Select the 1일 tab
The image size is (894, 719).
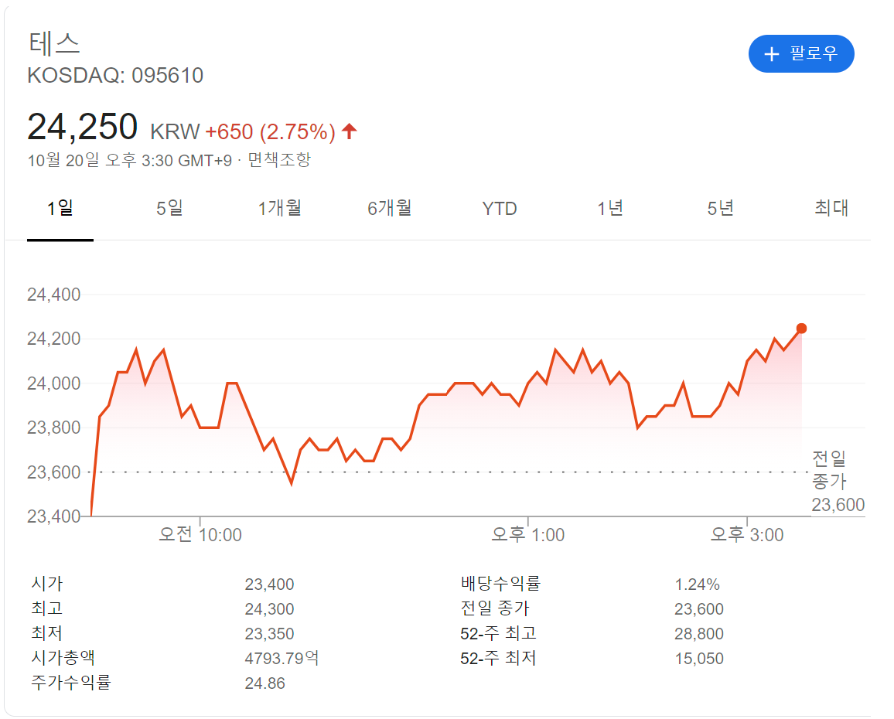coord(60,208)
